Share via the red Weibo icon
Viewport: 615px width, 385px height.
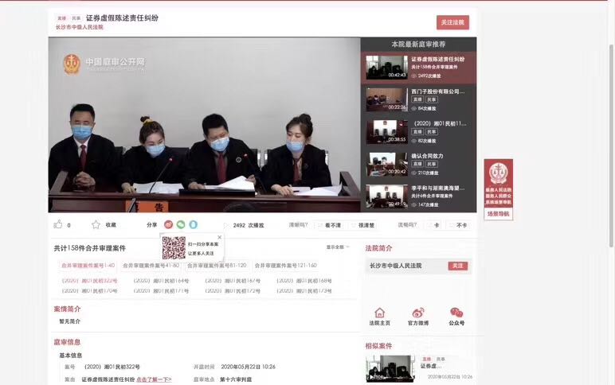[168, 224]
